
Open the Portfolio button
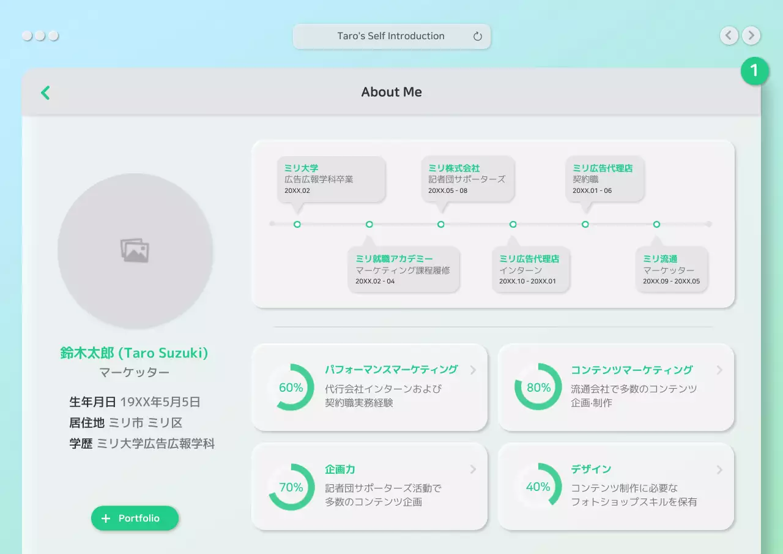[135, 518]
